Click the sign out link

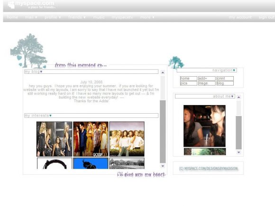click(x=266, y=17)
